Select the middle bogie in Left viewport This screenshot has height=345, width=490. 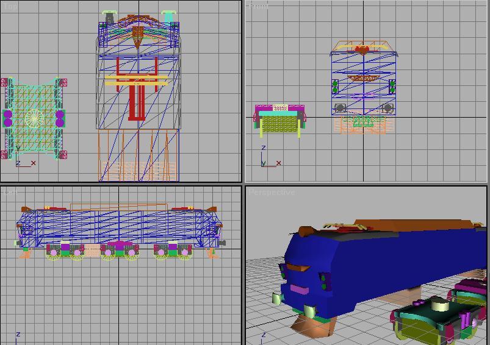click(119, 250)
